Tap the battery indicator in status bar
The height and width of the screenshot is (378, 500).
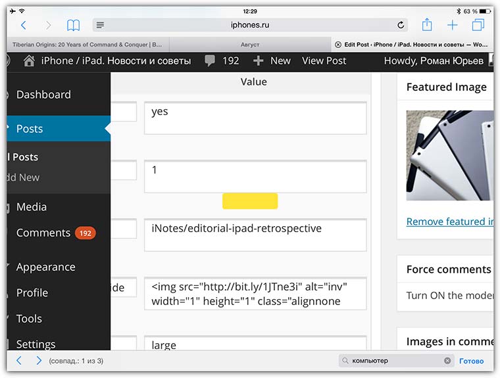(x=485, y=11)
